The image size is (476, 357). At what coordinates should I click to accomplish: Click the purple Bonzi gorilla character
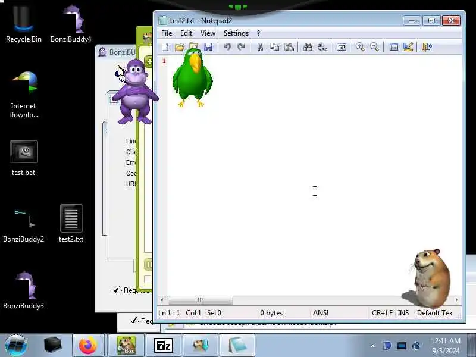pyautogui.click(x=135, y=92)
